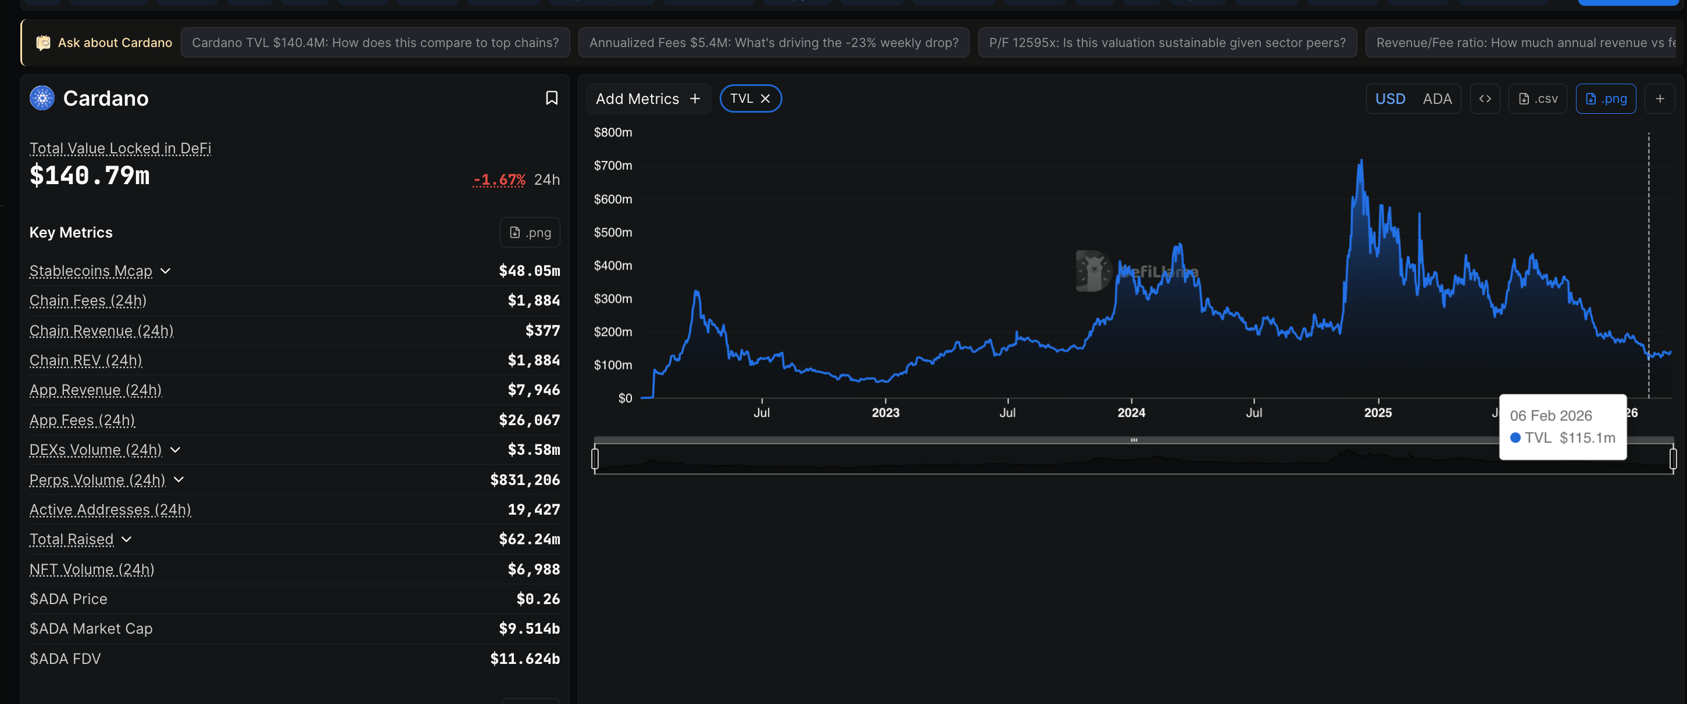Switch the chart currency to ADA
The image size is (1687, 704).
coord(1438,98)
